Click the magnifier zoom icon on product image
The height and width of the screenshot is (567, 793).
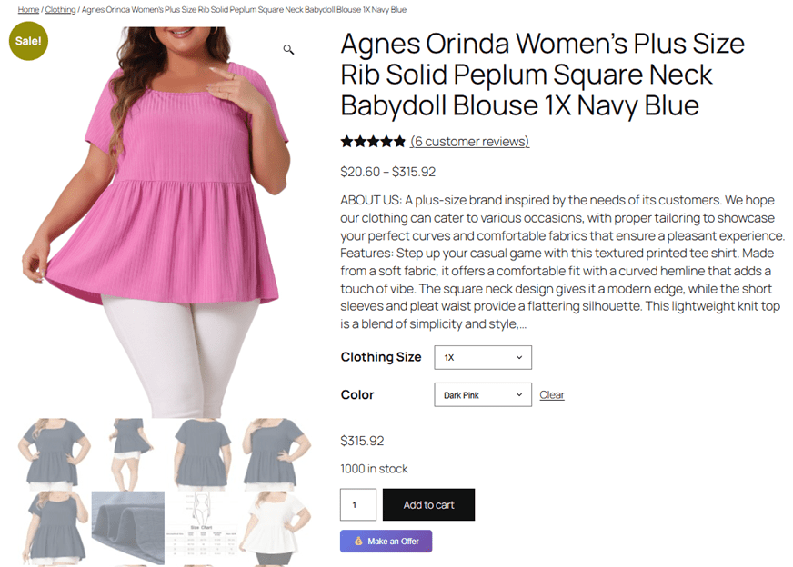pos(288,49)
